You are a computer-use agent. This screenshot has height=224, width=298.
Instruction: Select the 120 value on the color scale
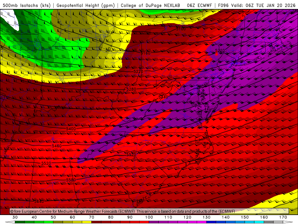coord(187,217)
